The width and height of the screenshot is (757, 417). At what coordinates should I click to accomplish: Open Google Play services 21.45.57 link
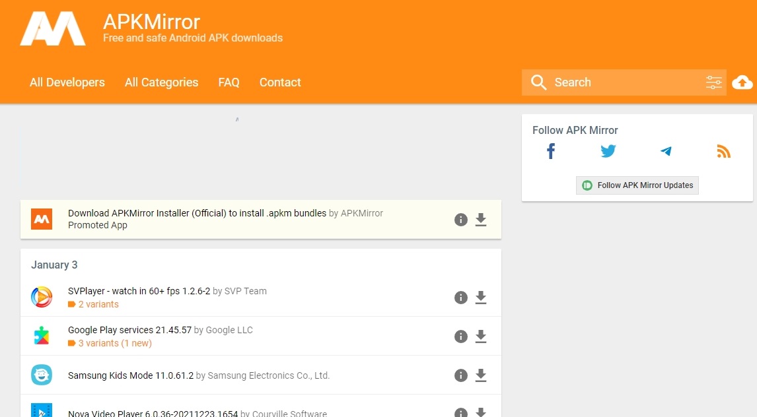(x=130, y=330)
